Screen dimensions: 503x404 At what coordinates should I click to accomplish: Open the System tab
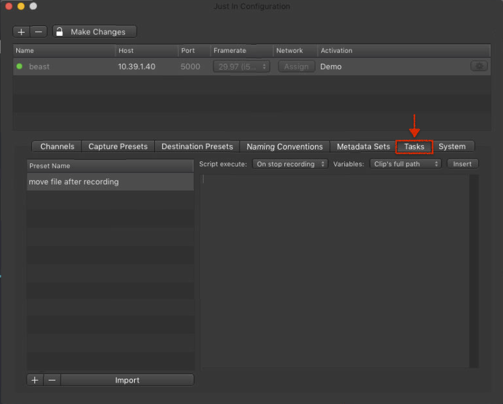[452, 146]
